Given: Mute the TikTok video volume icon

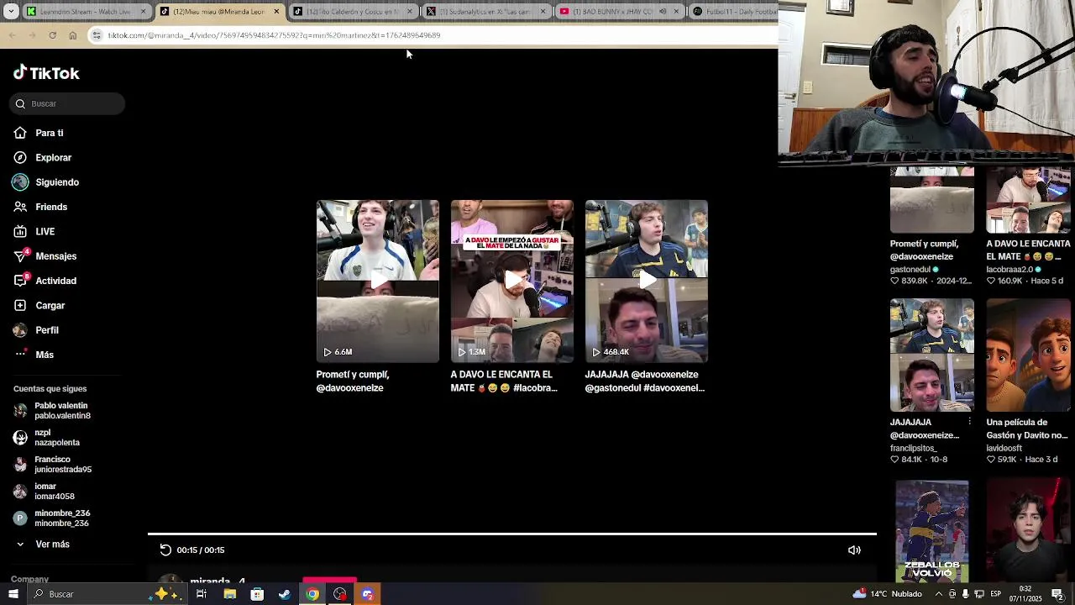Looking at the screenshot, I should pos(854,550).
